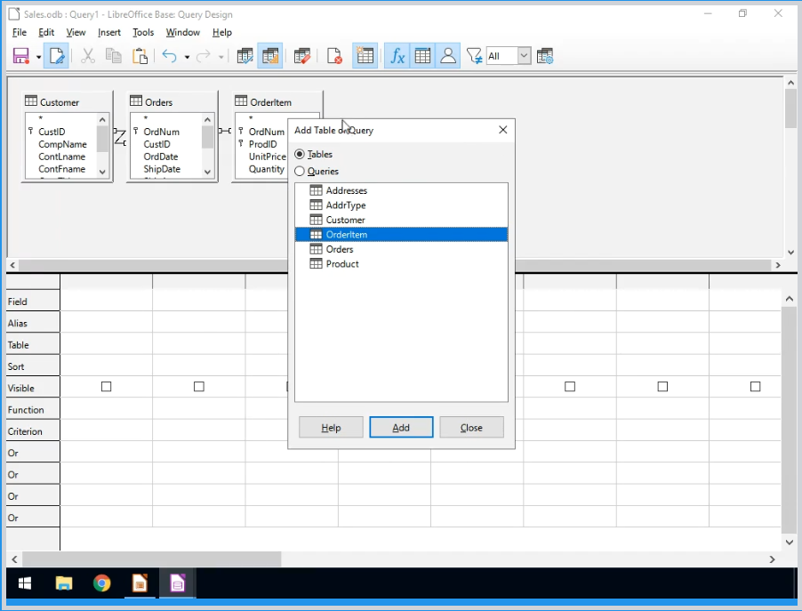Image resolution: width=802 pixels, height=611 pixels.
Task: Click the design grid vertical scrollbar
Action: (790, 419)
